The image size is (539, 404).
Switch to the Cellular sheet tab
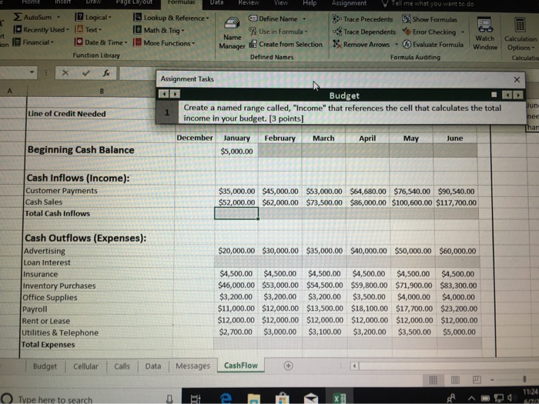click(x=85, y=366)
